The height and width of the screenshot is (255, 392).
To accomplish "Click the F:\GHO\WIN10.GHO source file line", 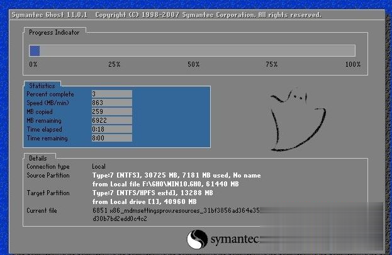I will click(x=165, y=184).
